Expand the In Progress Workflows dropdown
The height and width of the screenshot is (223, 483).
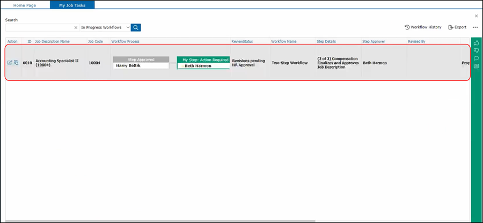click(x=127, y=27)
